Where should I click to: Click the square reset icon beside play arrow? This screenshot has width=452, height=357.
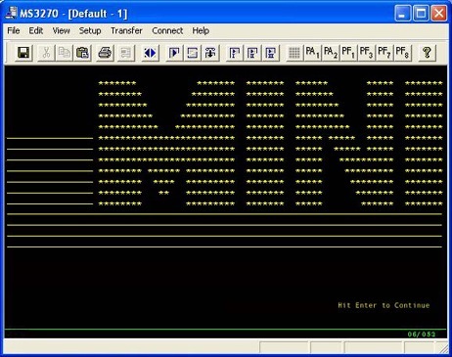[193, 53]
